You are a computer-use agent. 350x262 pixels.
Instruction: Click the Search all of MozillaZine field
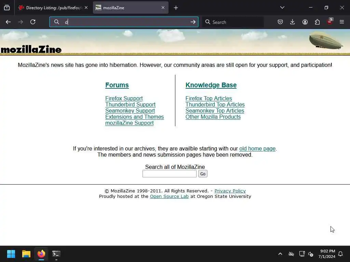click(x=170, y=174)
